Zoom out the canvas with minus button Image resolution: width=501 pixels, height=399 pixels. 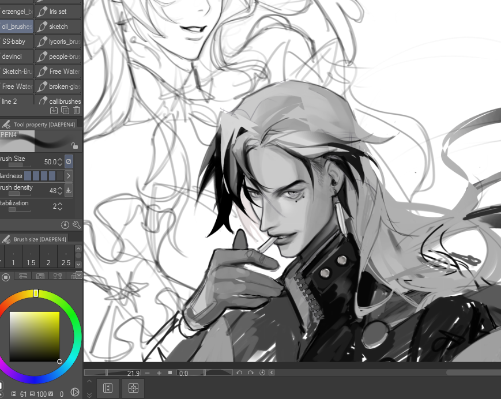(147, 373)
